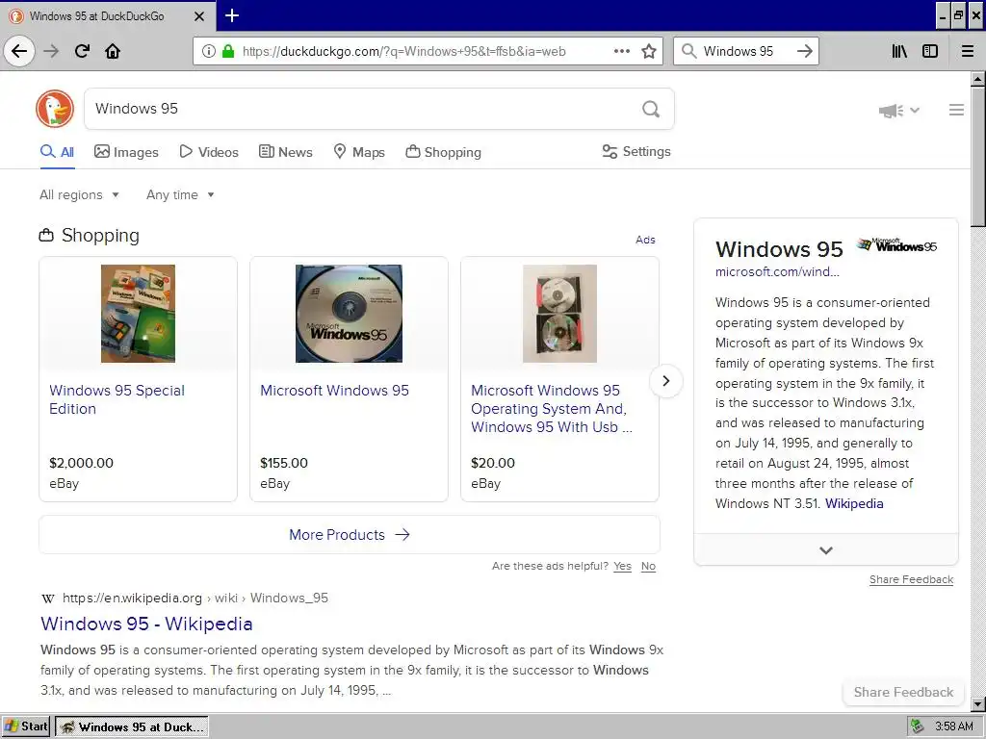Expand the Windows 95 info panel chevron
The width and height of the screenshot is (986, 739).
[x=825, y=550]
